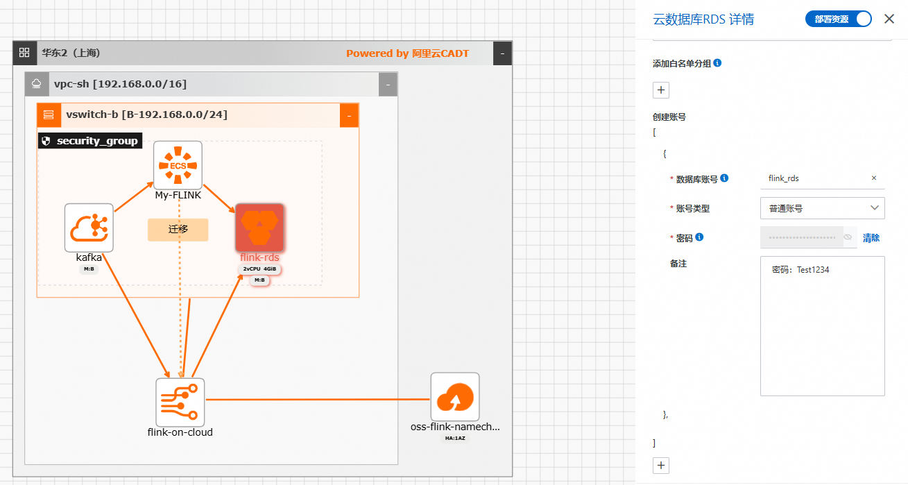The image size is (908, 485).
Task: Click the HA:1AZ badge under oss-flink
Action: pyautogui.click(x=455, y=438)
